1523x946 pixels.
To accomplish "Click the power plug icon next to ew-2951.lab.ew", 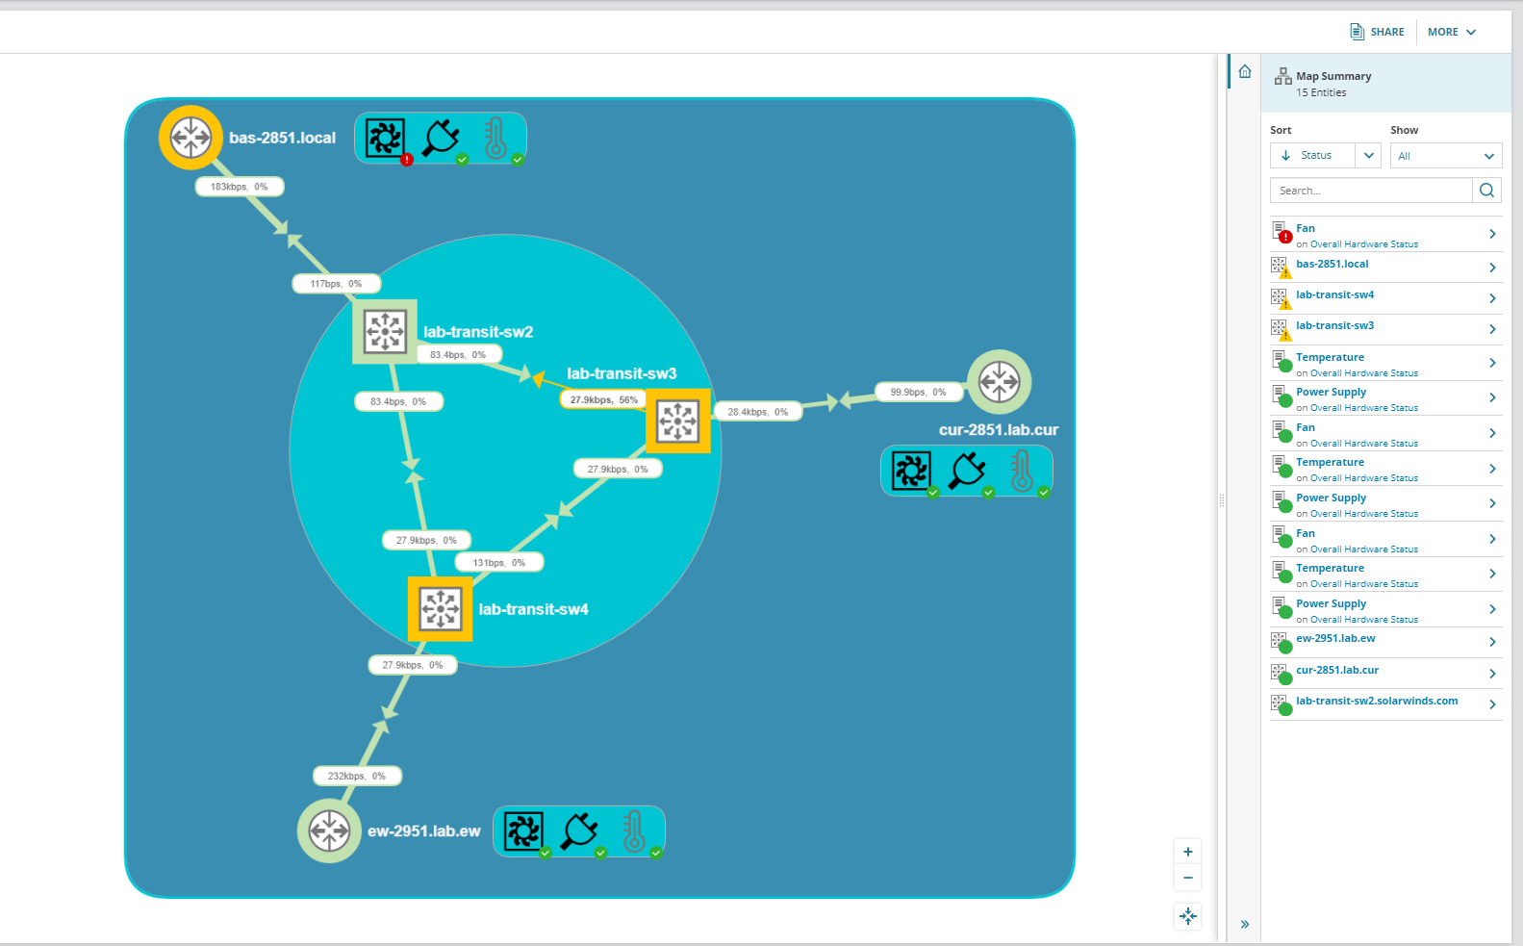I will (580, 831).
